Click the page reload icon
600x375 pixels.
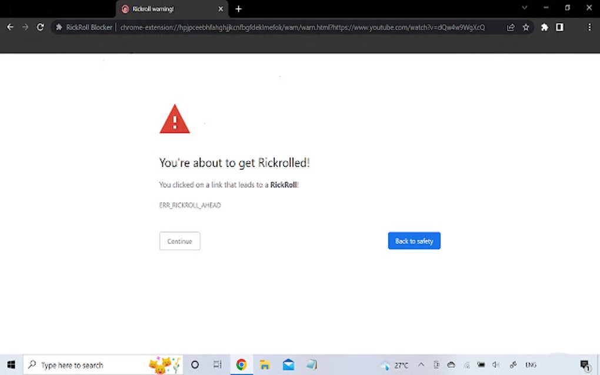tap(40, 27)
